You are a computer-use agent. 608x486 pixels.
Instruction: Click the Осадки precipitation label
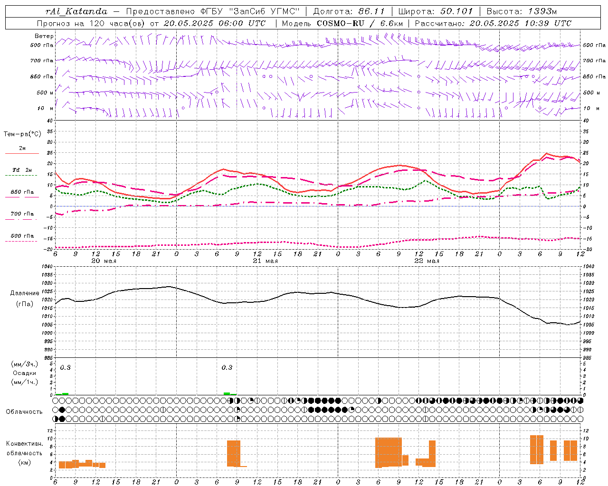point(25,373)
